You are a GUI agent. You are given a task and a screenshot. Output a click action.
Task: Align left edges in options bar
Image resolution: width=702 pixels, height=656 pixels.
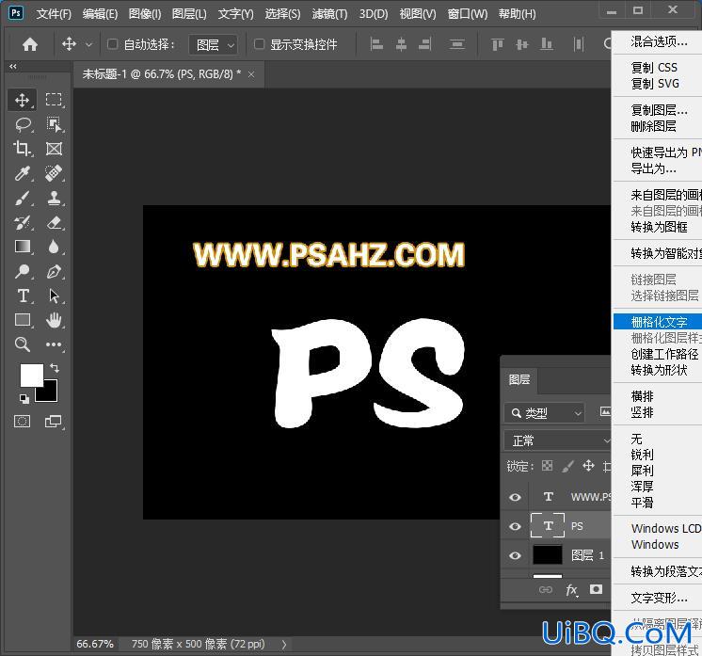tap(376, 44)
